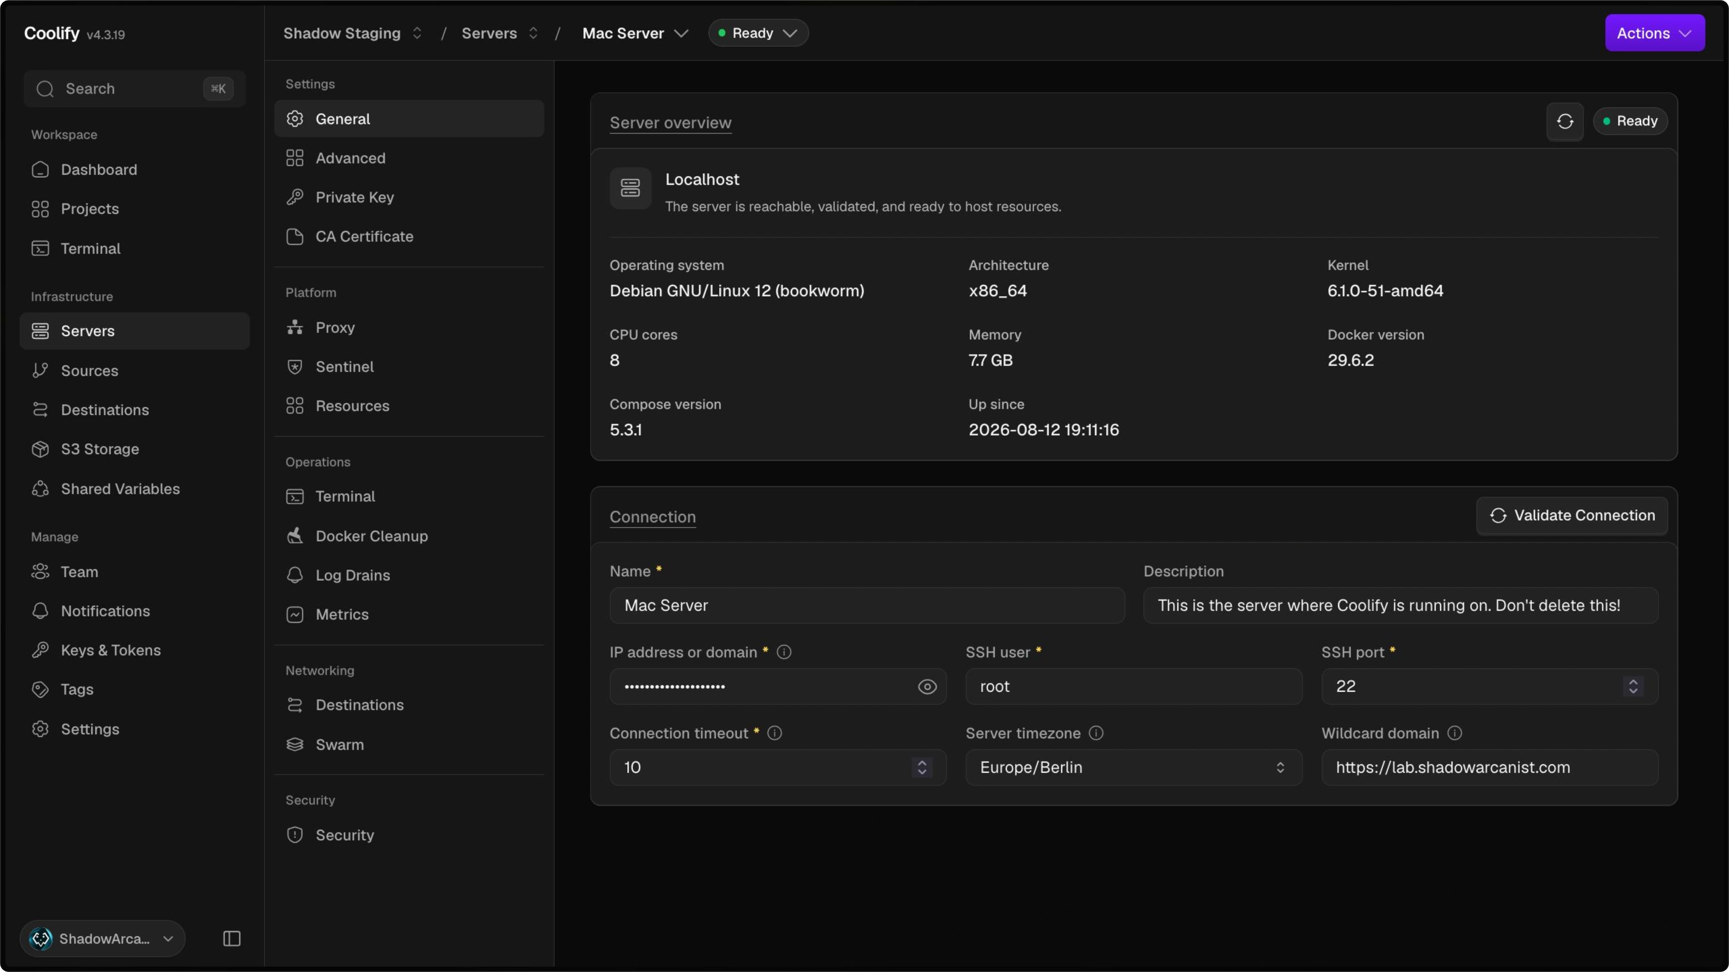The image size is (1729, 972).
Task: Click the Wildcard domain field
Action: (1489, 767)
